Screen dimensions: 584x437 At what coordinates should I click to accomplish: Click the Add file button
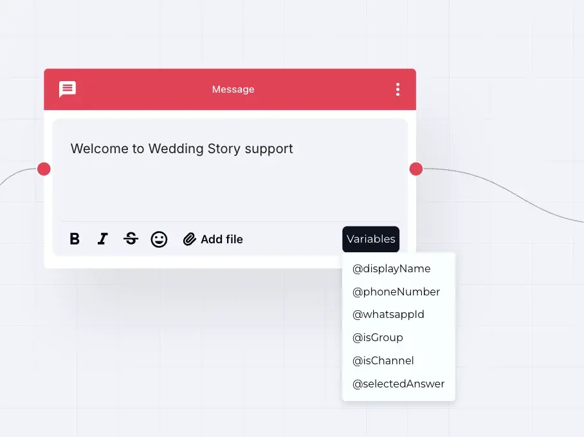click(221, 239)
